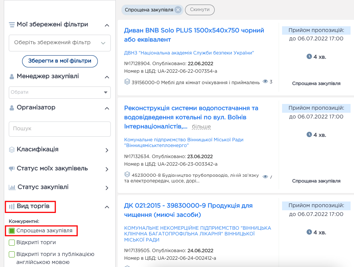Click Зберегти в мої фільтри button

point(60,61)
